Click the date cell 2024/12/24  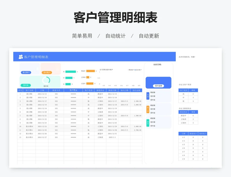pyautogui.click(x=42, y=126)
